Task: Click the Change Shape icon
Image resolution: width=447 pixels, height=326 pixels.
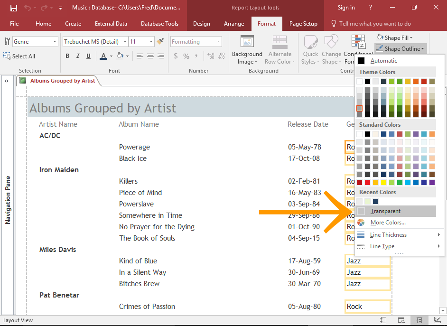Action: [x=331, y=49]
